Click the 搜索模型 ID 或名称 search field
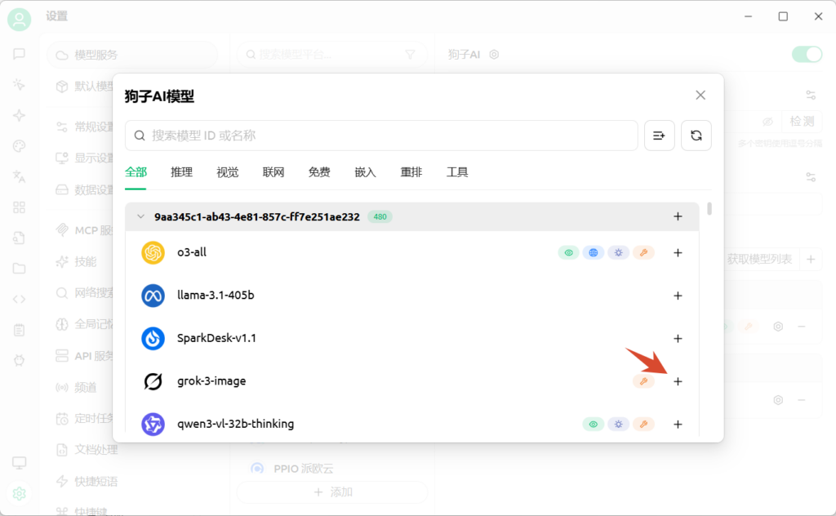 (381, 136)
